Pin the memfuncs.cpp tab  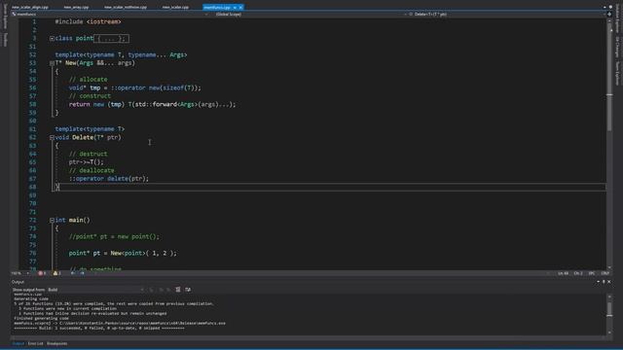[235, 7]
